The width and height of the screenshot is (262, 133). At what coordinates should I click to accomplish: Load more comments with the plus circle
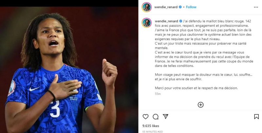200,105
